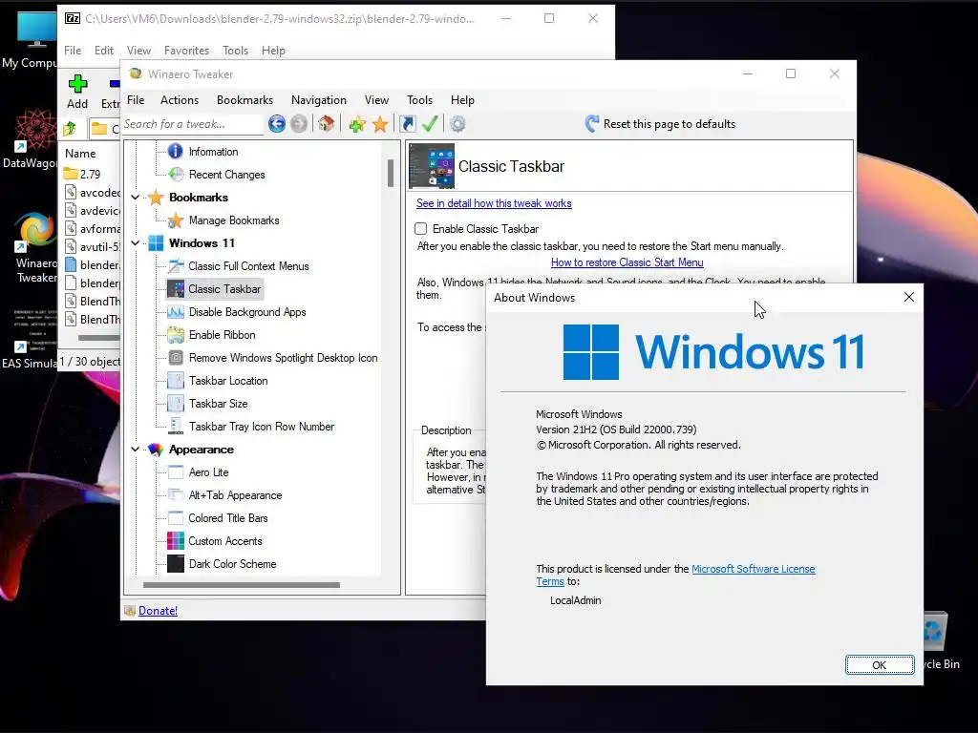
Task: Open the Actions menu in Winaero Tweaker
Action: [180, 100]
